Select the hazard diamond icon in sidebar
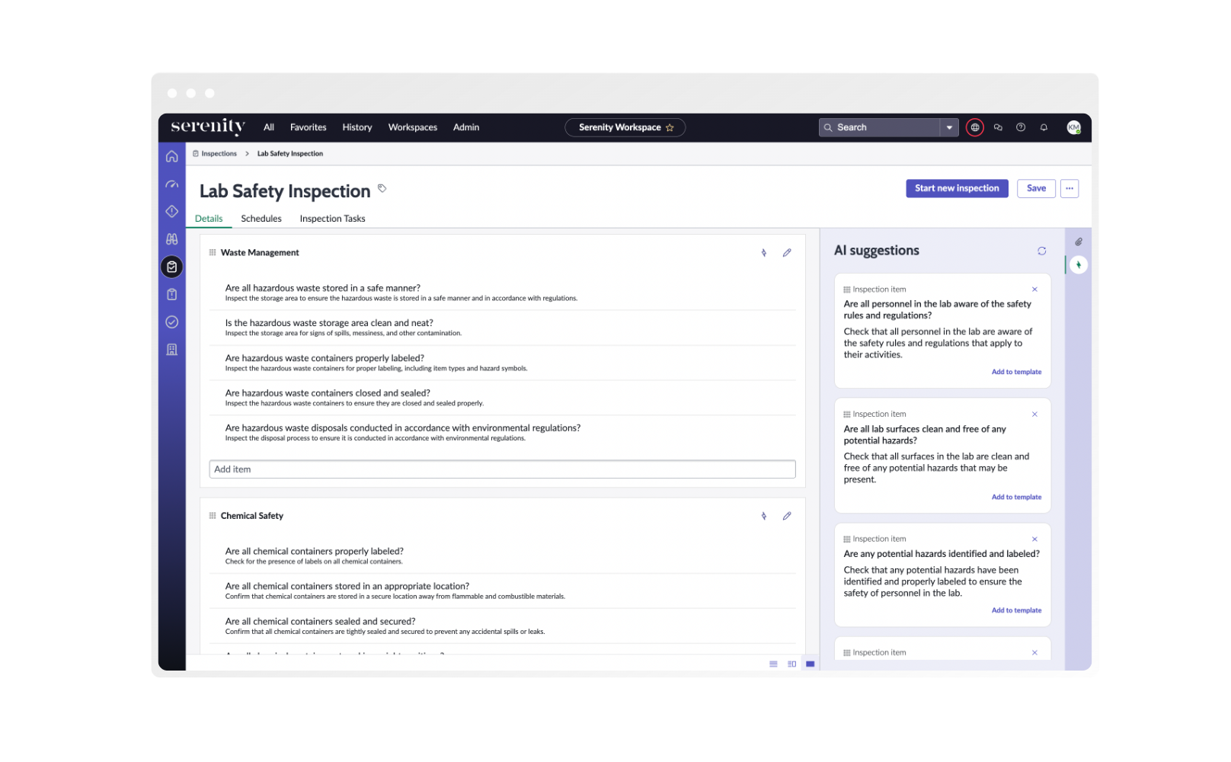The image size is (1231, 762). click(x=171, y=211)
